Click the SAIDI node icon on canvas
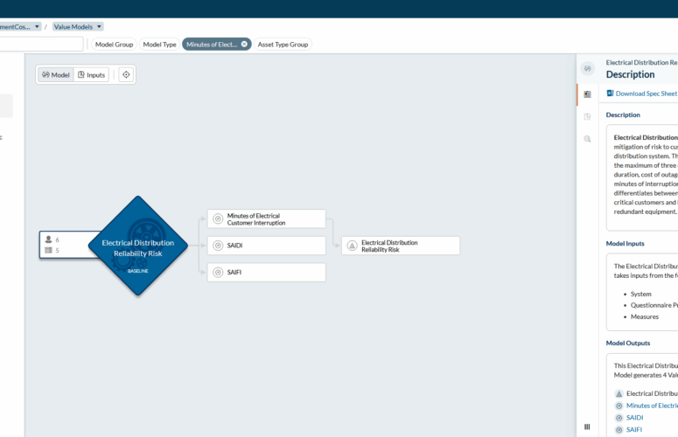This screenshot has height=437, width=678. pos(218,246)
